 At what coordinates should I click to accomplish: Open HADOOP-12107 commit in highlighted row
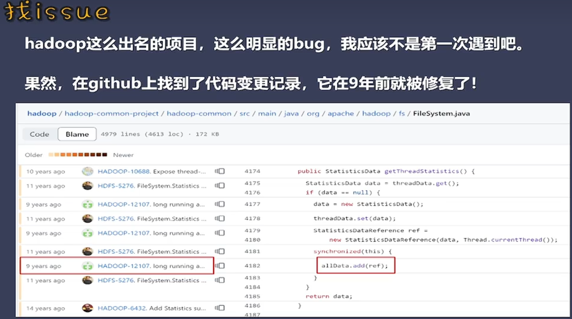coord(123,266)
